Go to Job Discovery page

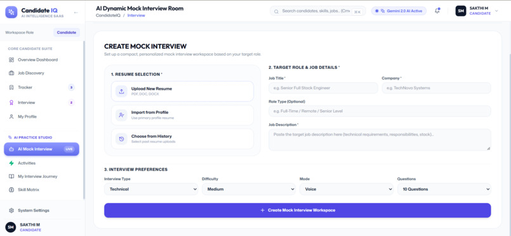42,73
